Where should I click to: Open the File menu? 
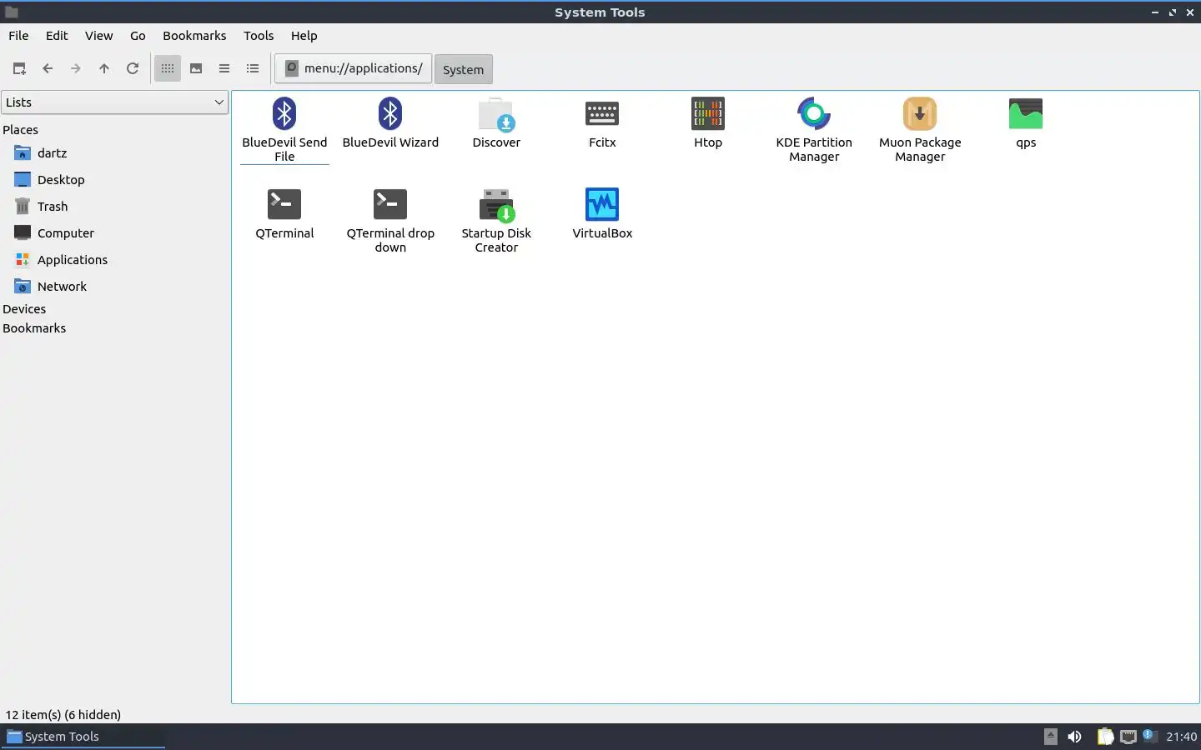(18, 35)
